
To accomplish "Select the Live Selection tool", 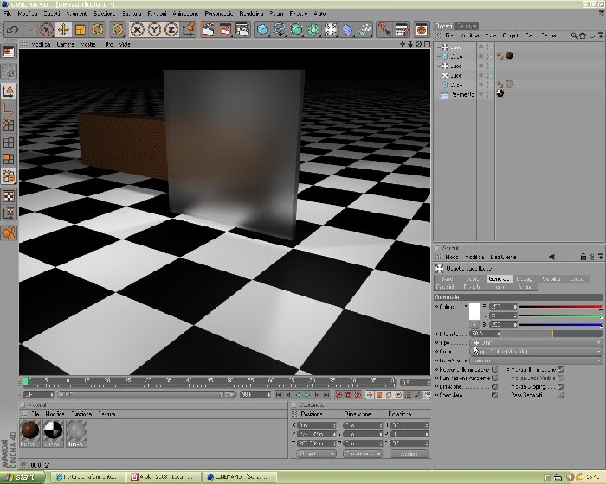I will tap(46, 29).
